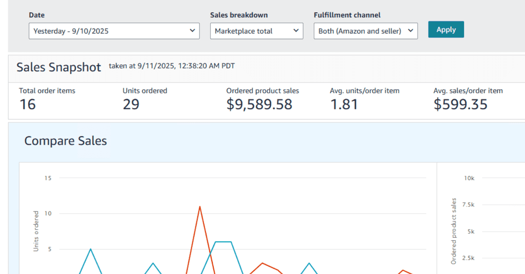The image size is (525, 274).
Task: Click the vertical Units ordered axis title
Action: [36, 230]
